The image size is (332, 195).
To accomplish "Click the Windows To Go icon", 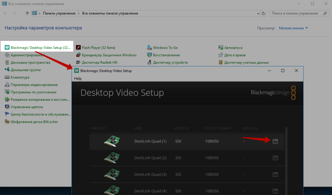I will click(149, 47).
